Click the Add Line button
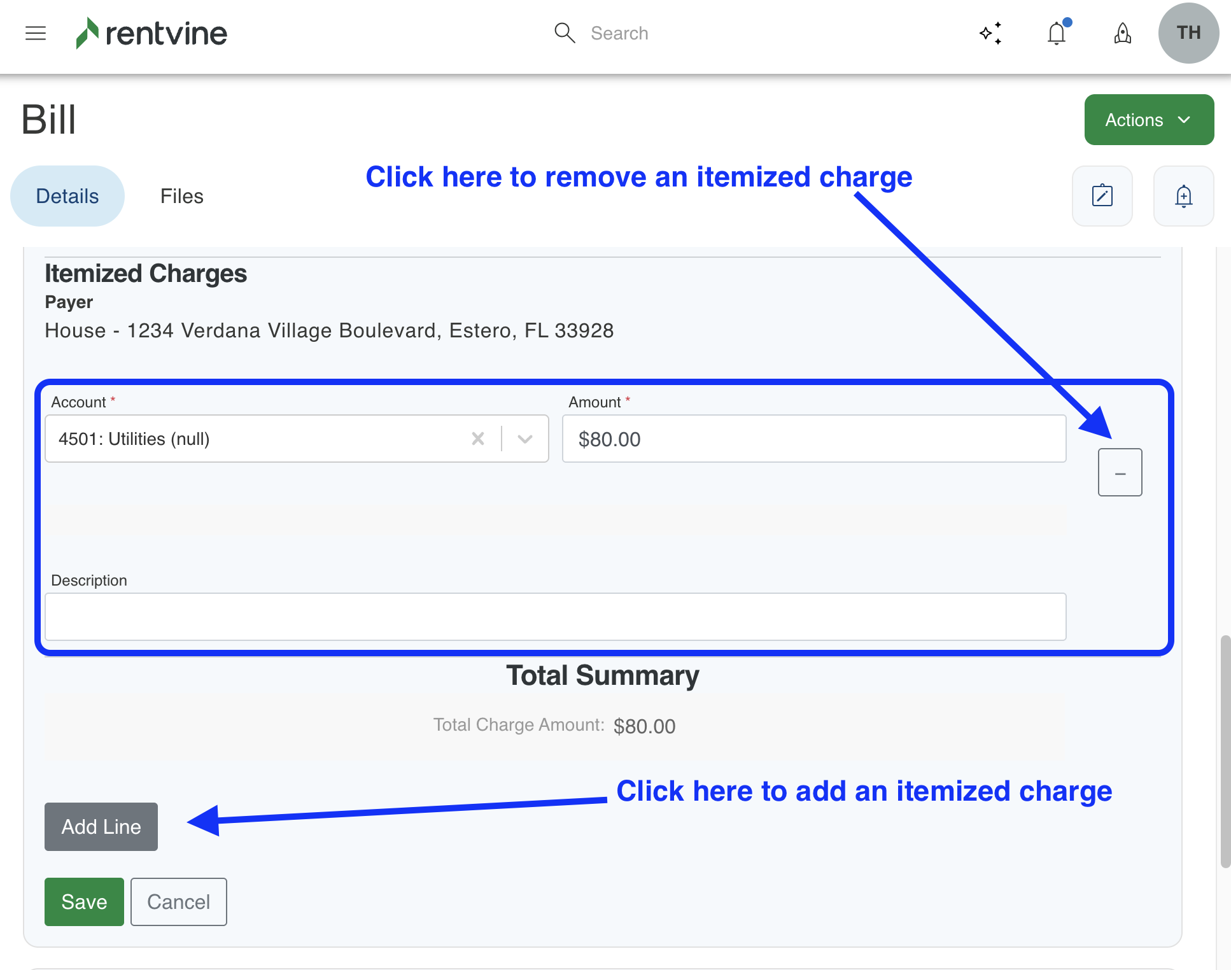Viewport: 1231px width, 970px height. (x=101, y=826)
